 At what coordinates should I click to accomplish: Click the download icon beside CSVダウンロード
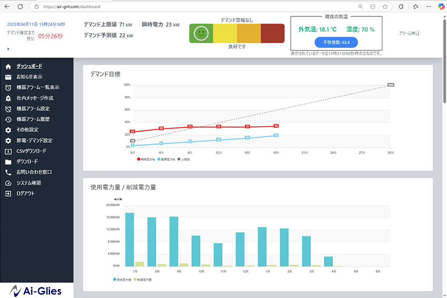(8, 151)
